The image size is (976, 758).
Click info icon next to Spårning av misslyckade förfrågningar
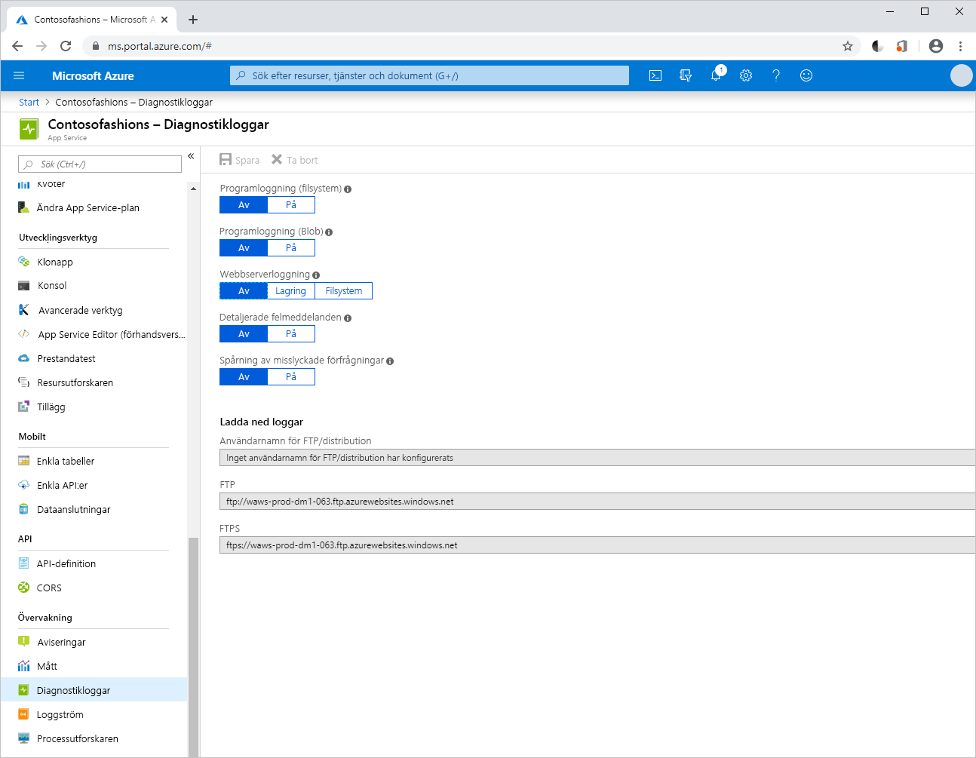pyautogui.click(x=390, y=361)
